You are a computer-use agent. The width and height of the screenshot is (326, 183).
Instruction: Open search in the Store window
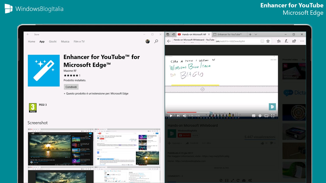[x=156, y=41]
